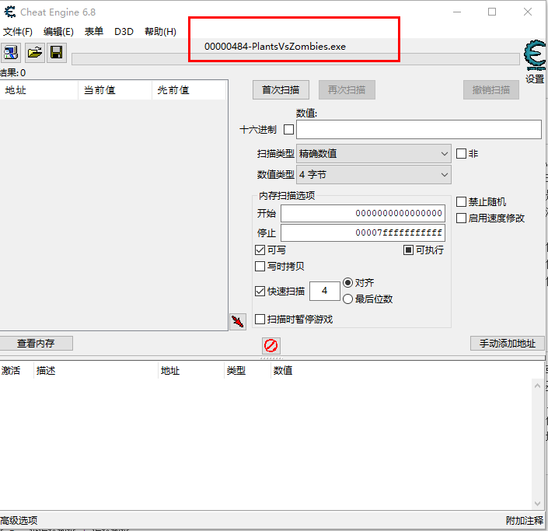Uncheck the 可写 writable checkbox
Viewport: 548px width, 531px height.
coord(260,250)
